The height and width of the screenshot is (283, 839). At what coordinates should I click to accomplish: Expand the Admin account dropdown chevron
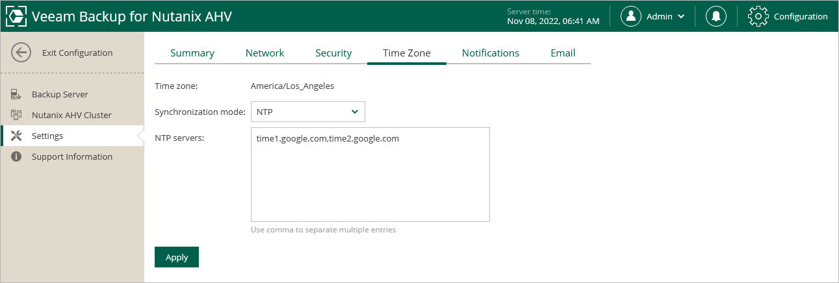tap(680, 17)
